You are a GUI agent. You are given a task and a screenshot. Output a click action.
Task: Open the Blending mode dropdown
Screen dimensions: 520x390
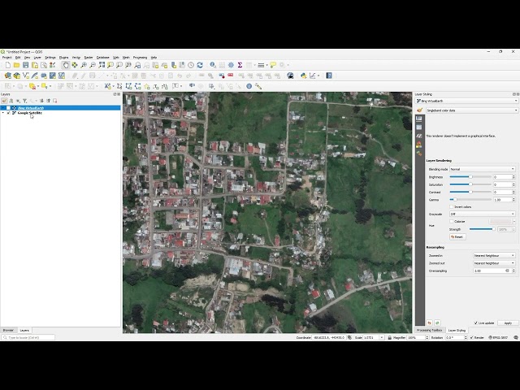pos(482,169)
